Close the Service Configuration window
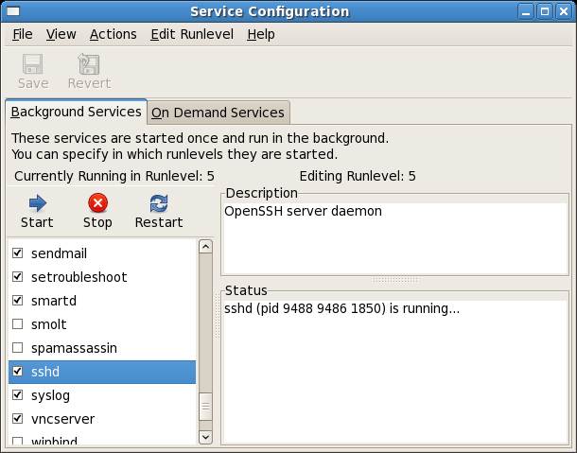Screen dimensions: 577x453 coord(564,11)
